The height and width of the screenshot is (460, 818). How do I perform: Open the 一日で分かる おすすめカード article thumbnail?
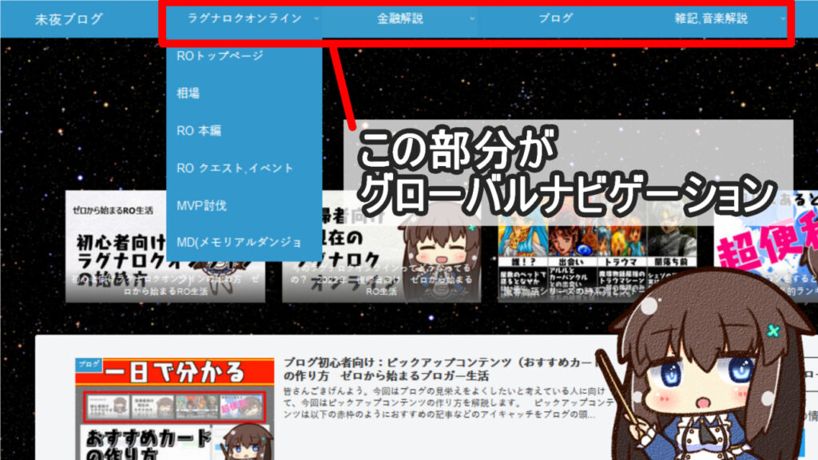coord(175,409)
